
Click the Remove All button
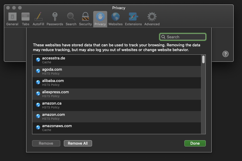click(78, 143)
